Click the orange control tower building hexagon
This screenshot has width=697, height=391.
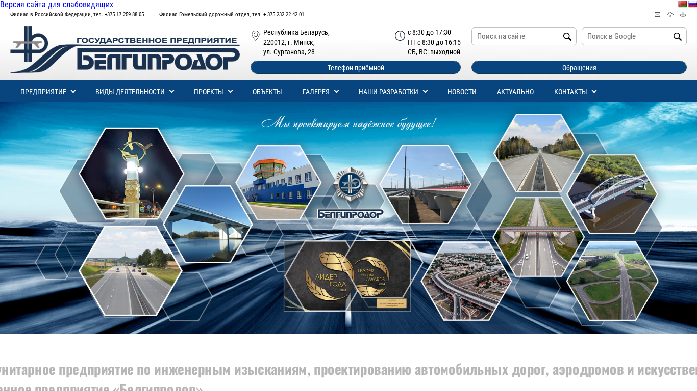coord(278,182)
